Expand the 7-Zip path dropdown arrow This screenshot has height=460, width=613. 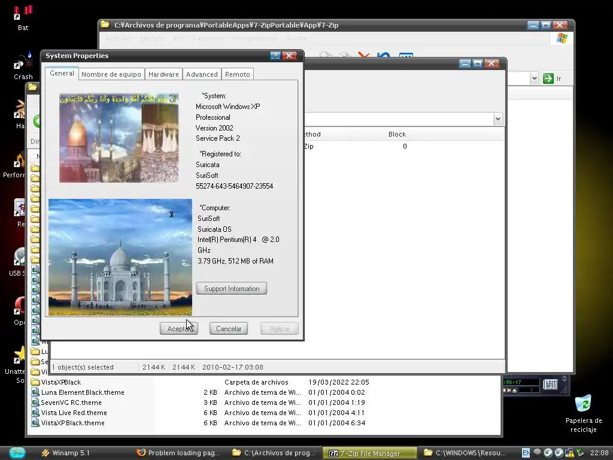click(497, 119)
